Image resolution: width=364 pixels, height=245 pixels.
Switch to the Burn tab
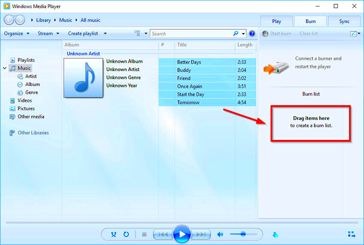pyautogui.click(x=310, y=21)
